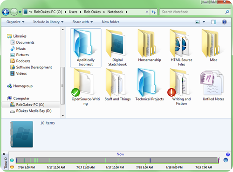Click Users in the address path
Image resolution: width=233 pixels, height=172 pixels.
pos(73,12)
